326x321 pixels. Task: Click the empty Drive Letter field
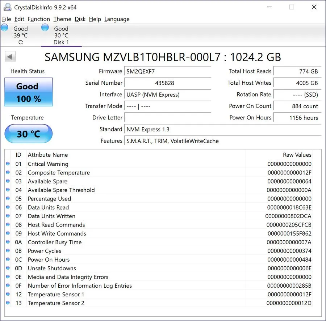pos(168,118)
